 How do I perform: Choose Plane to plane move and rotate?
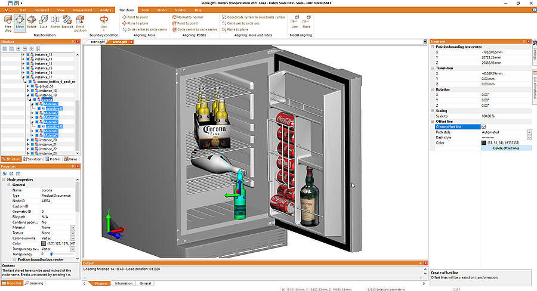coord(235,29)
